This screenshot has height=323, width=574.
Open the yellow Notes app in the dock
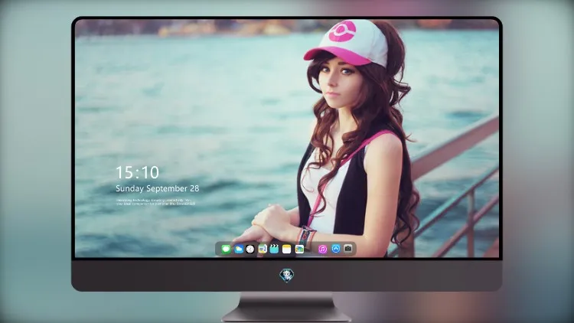287,249
